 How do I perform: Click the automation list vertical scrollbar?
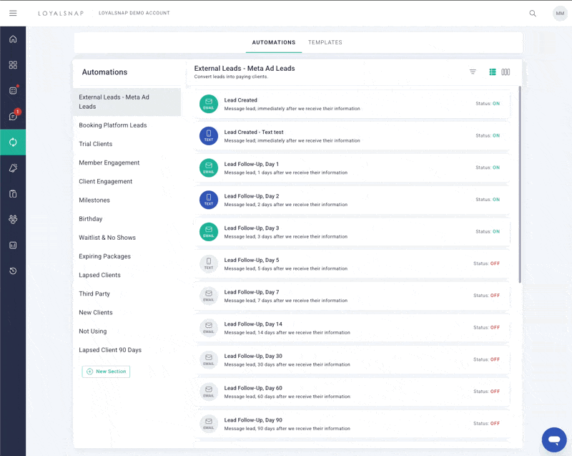point(520,186)
